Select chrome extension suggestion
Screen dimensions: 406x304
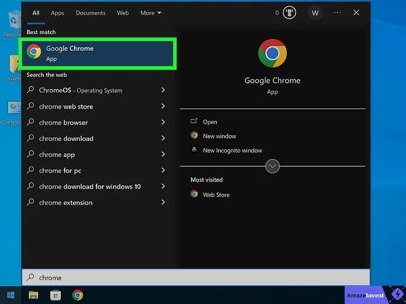coord(66,203)
